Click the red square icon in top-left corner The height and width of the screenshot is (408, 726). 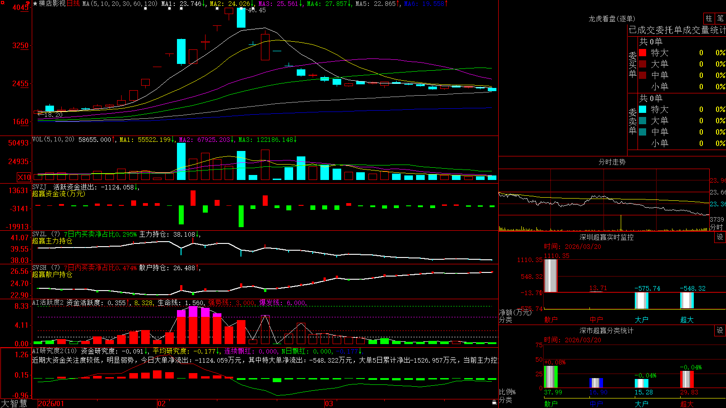pyautogui.click(x=2, y=2)
